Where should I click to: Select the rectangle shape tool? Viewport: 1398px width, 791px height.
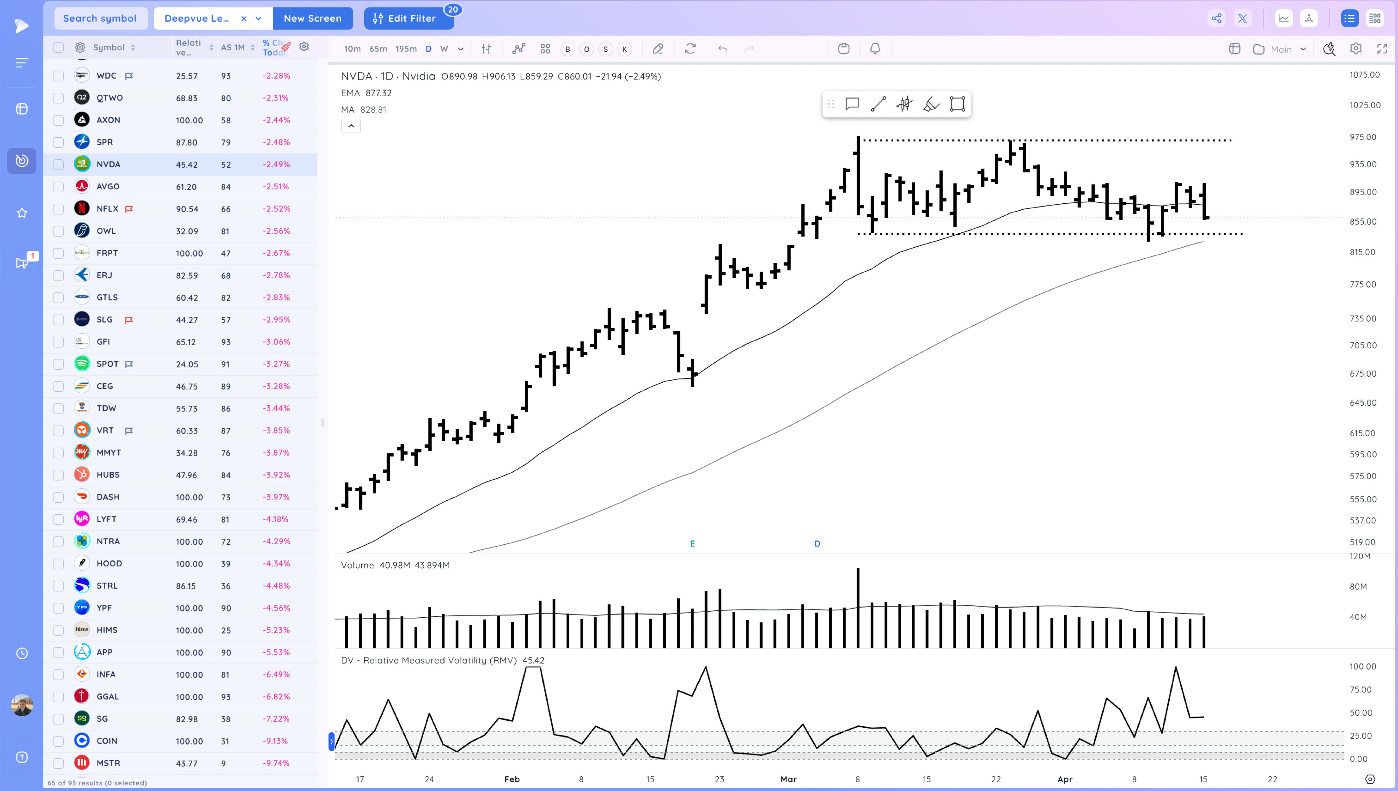click(x=957, y=104)
